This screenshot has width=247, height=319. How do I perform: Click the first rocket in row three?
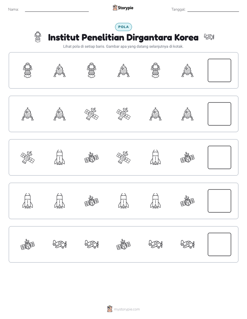60,157
